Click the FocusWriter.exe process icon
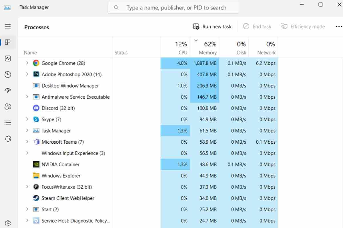 point(36,187)
